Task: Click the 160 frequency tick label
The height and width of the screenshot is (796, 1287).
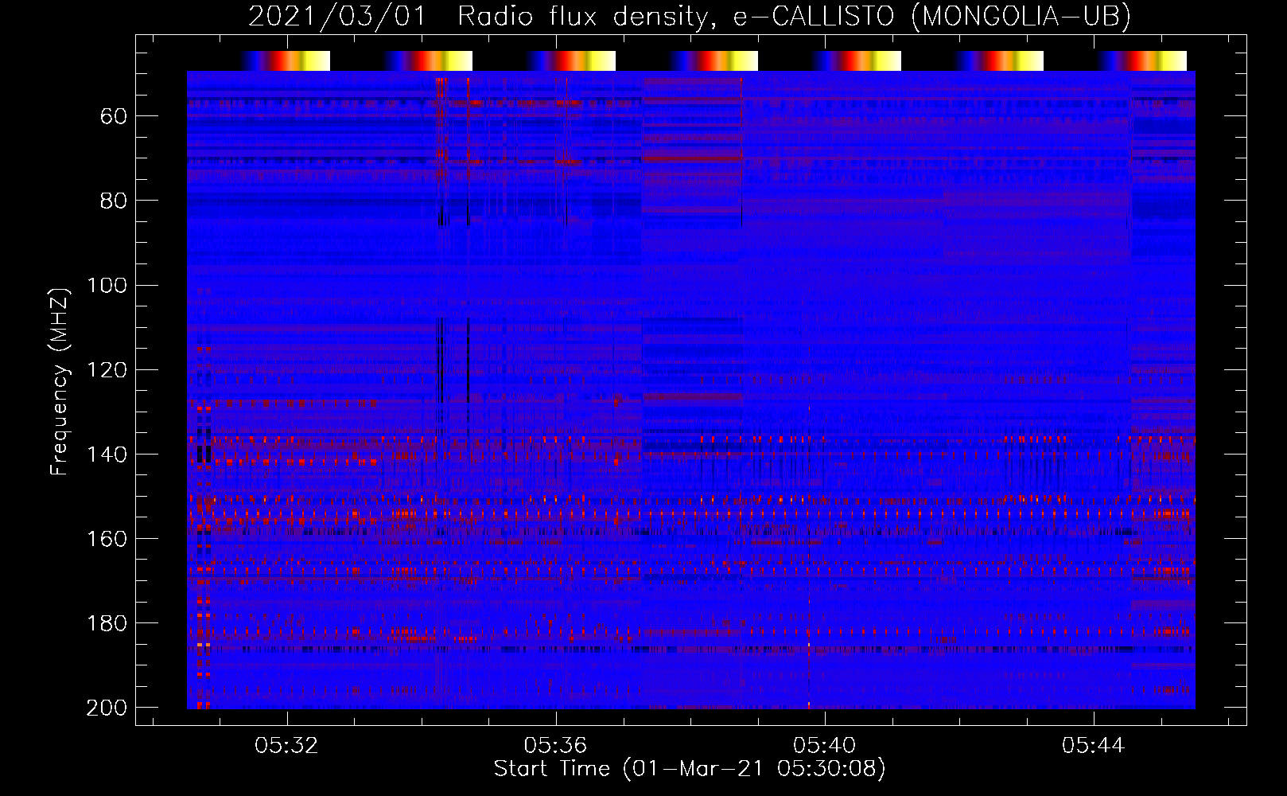Action: coord(107,539)
